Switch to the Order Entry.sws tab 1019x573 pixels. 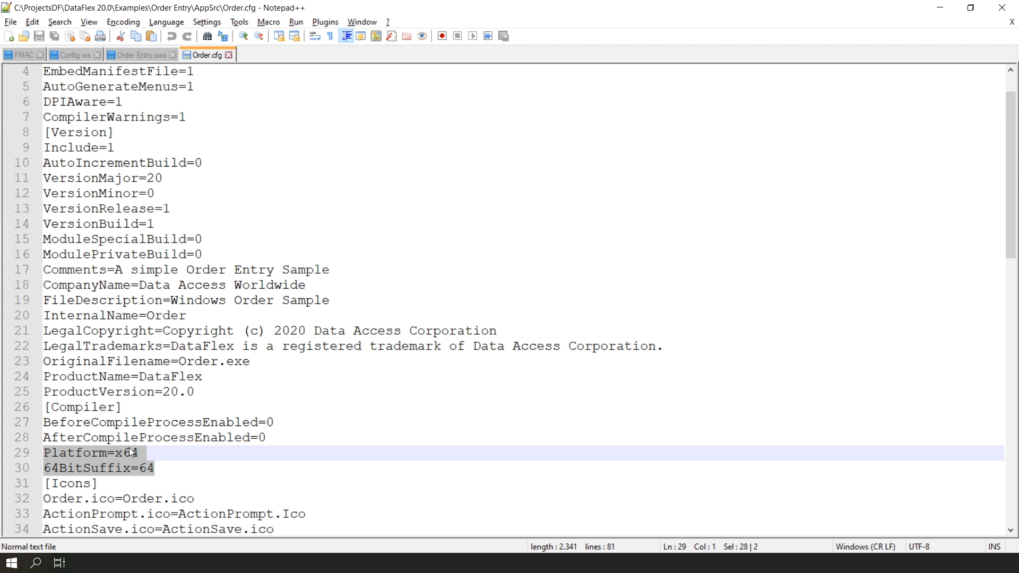click(x=141, y=55)
